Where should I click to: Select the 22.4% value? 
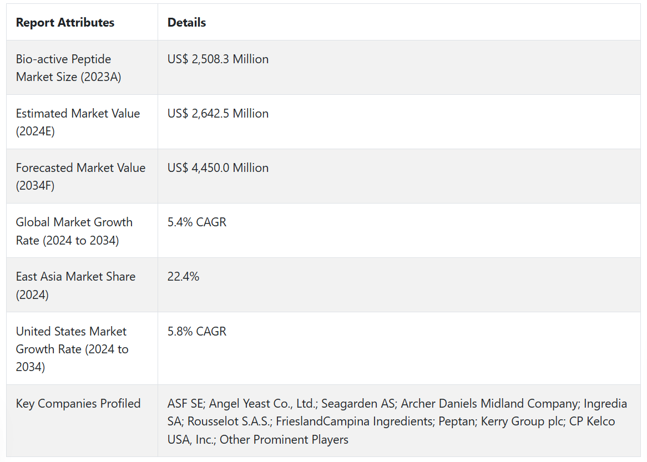tap(183, 276)
